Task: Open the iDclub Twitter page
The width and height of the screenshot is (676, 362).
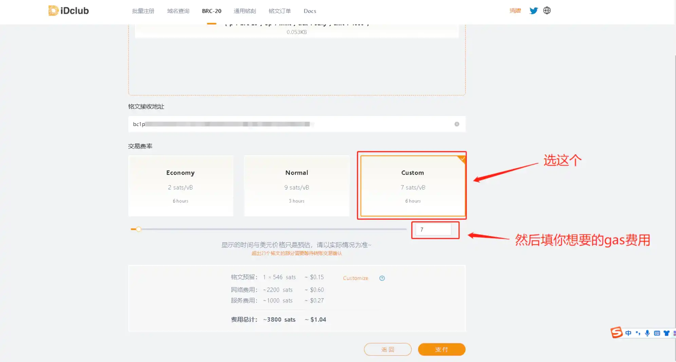Action: coord(533,11)
